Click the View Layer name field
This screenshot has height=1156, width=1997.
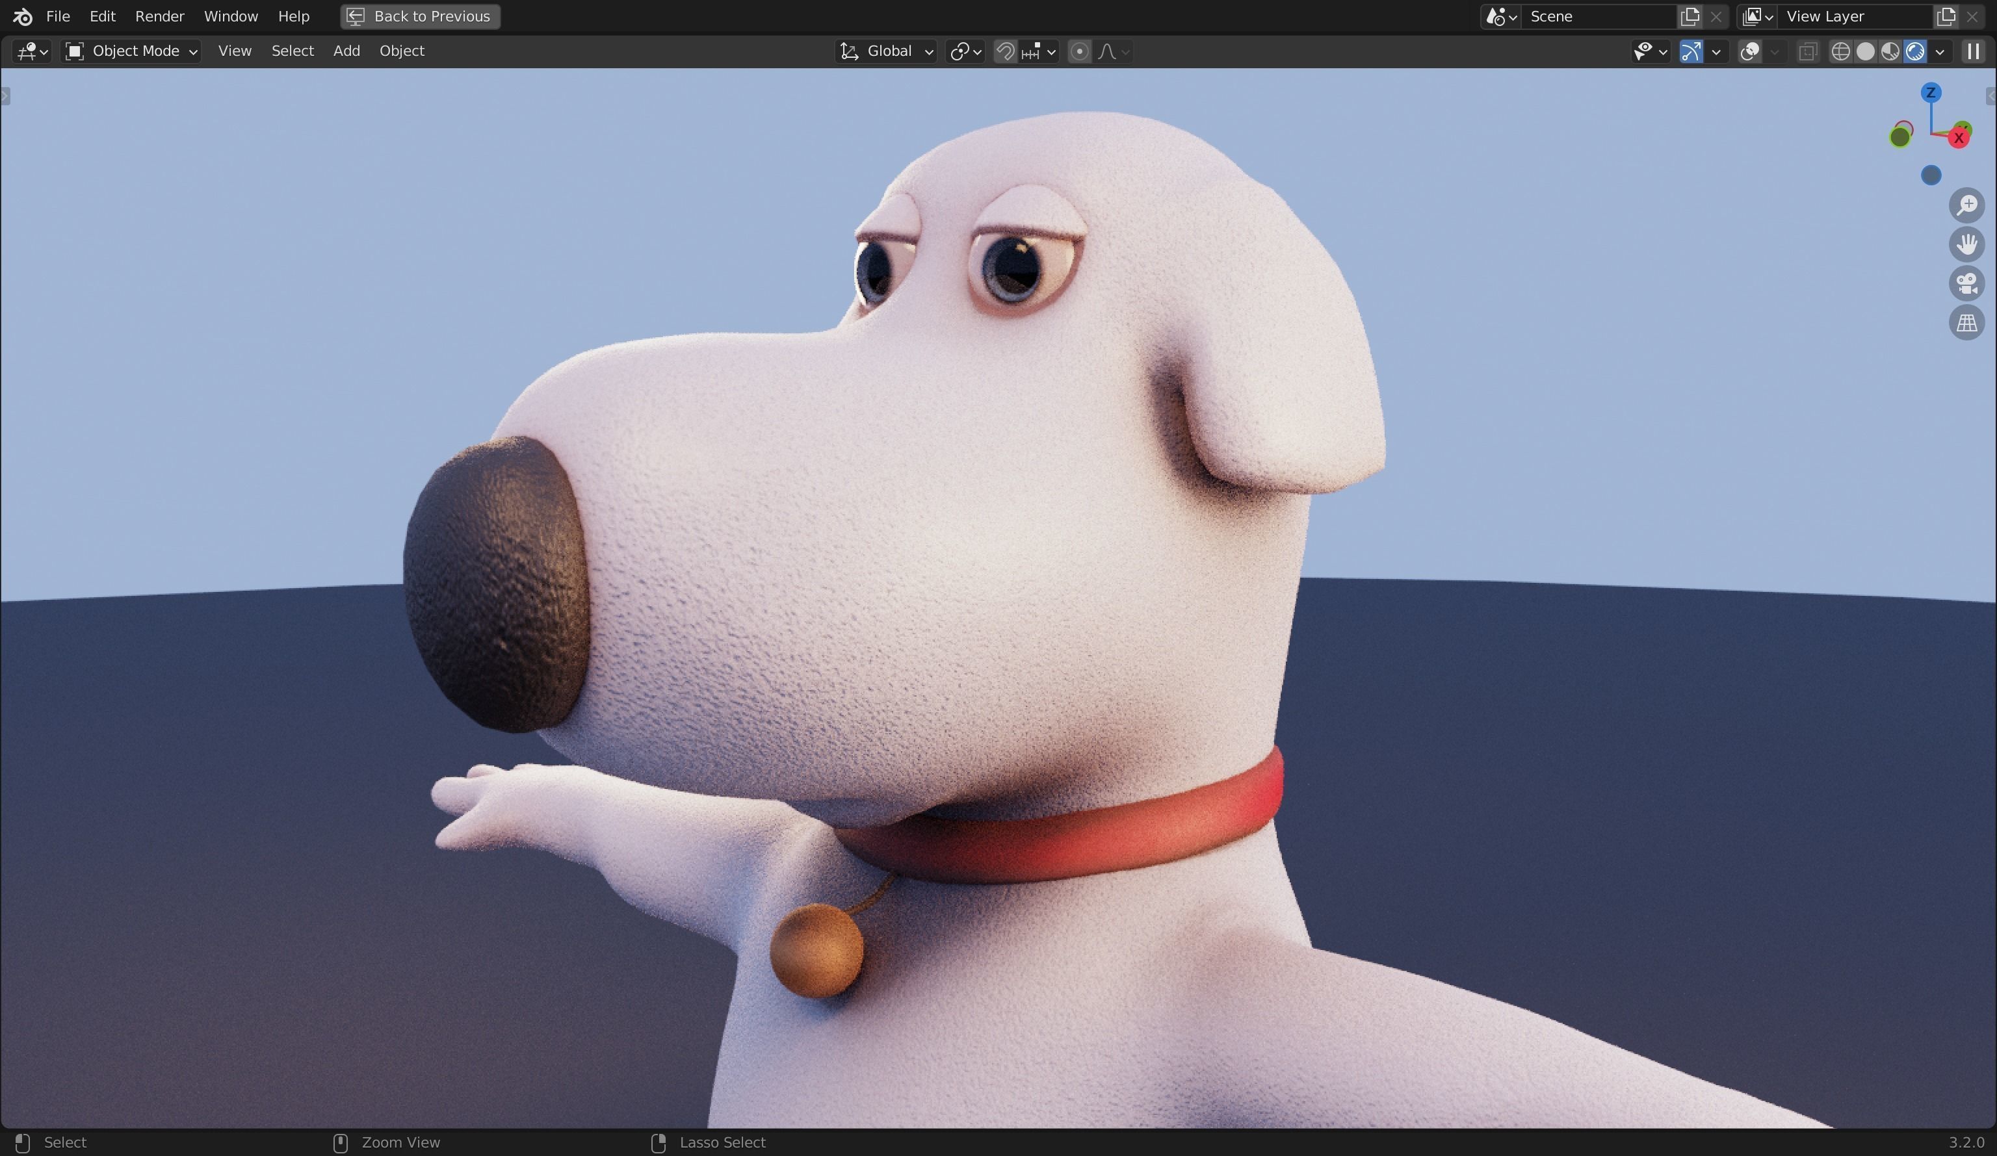click(x=1855, y=16)
